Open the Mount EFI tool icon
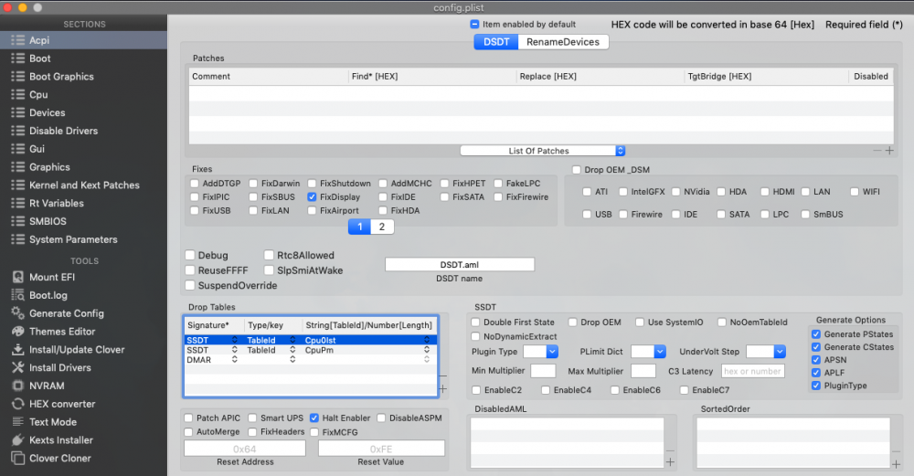The height and width of the screenshot is (476, 914). [18, 278]
